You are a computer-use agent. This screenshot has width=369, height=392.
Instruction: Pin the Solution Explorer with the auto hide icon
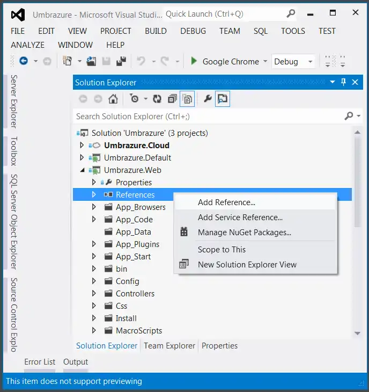coord(344,82)
